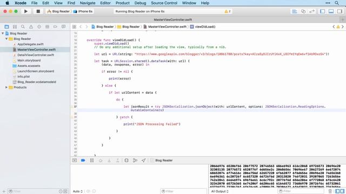Open the File menu
This screenshot has height=194, width=346.
click(34, 3)
